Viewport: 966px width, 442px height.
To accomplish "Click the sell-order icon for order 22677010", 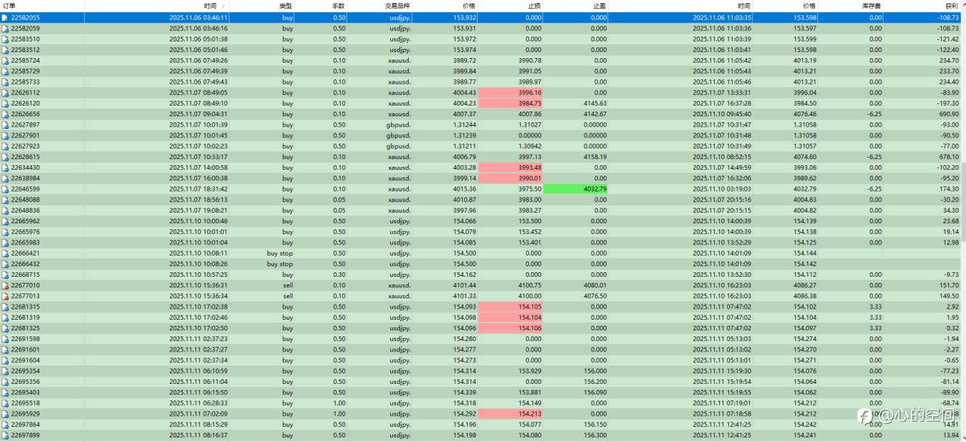I will [x=5, y=286].
